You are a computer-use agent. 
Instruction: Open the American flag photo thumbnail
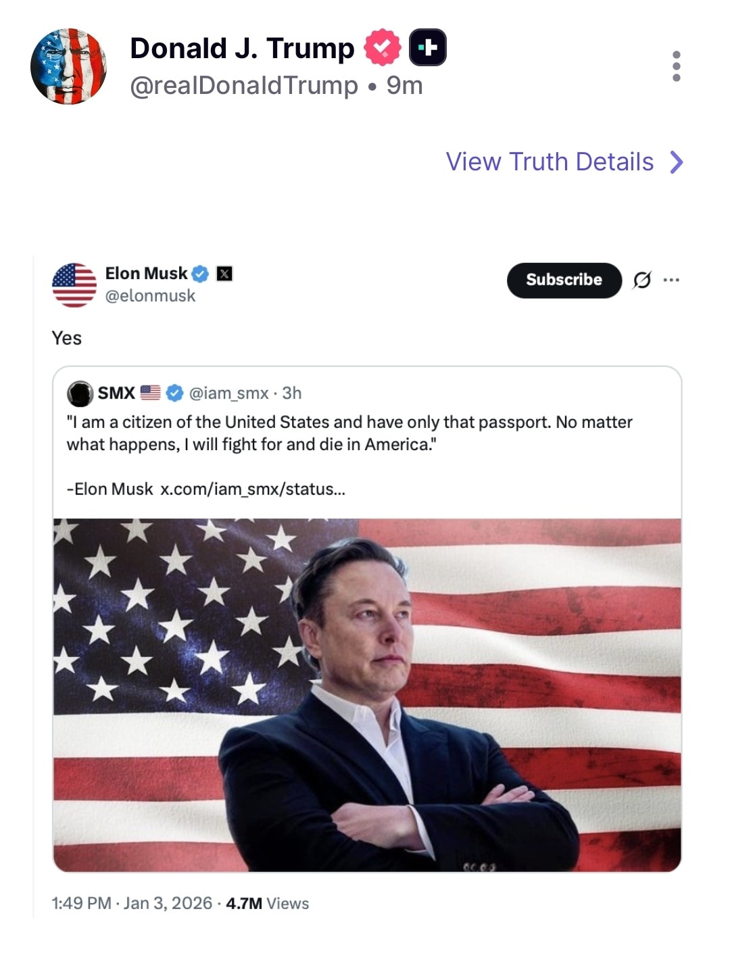[x=367, y=695]
